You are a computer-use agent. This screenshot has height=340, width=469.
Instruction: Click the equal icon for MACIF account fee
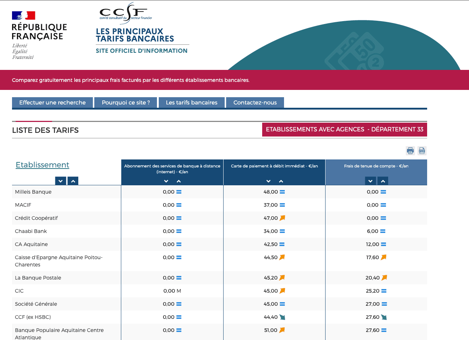pos(383,205)
